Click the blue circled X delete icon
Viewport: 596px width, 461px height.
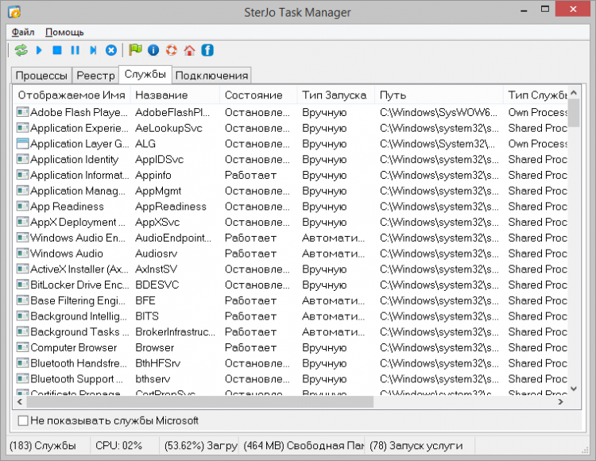click(x=111, y=50)
